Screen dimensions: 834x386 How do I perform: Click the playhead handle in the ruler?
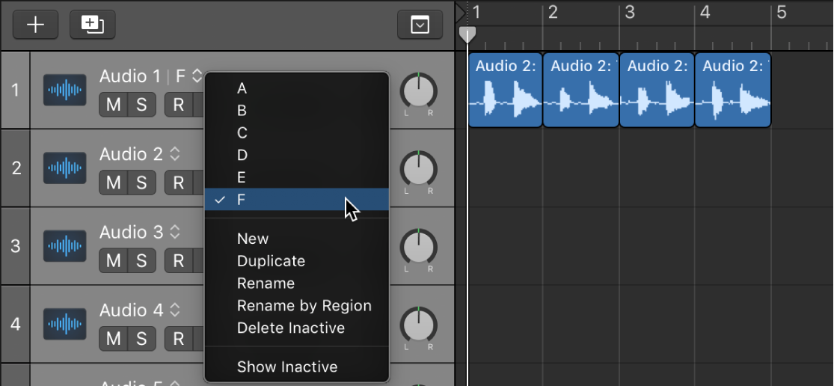[467, 35]
